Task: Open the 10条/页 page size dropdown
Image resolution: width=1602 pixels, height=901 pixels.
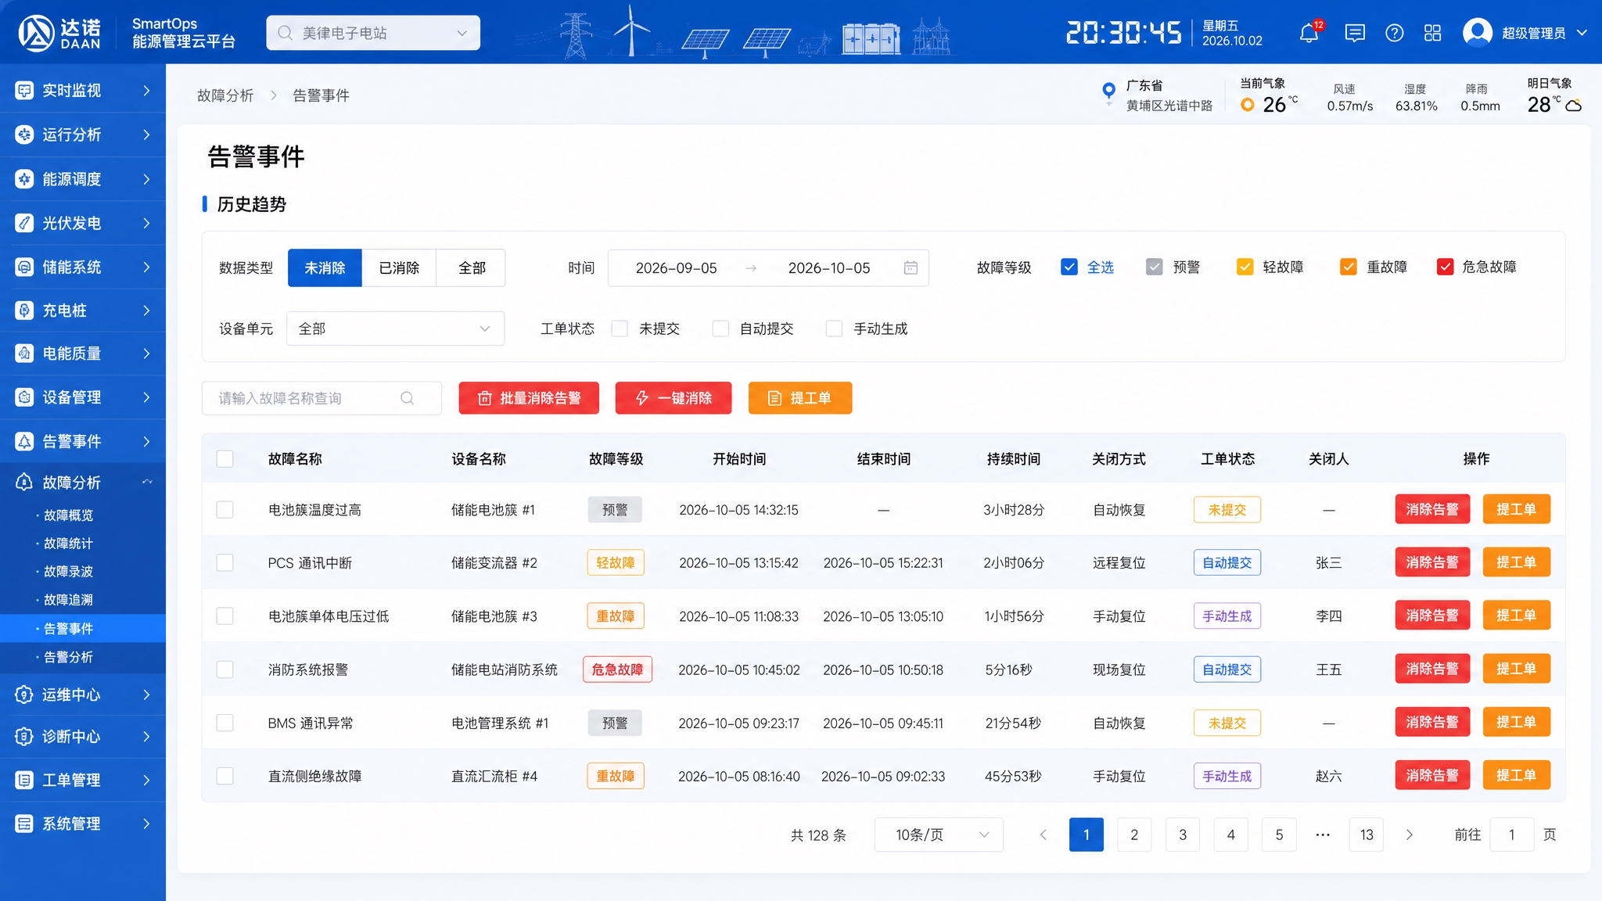Action: pos(939,835)
